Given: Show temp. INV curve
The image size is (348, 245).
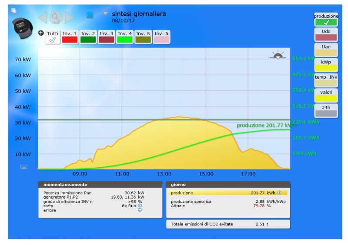Looking at the screenshot, I should tap(326, 80).
